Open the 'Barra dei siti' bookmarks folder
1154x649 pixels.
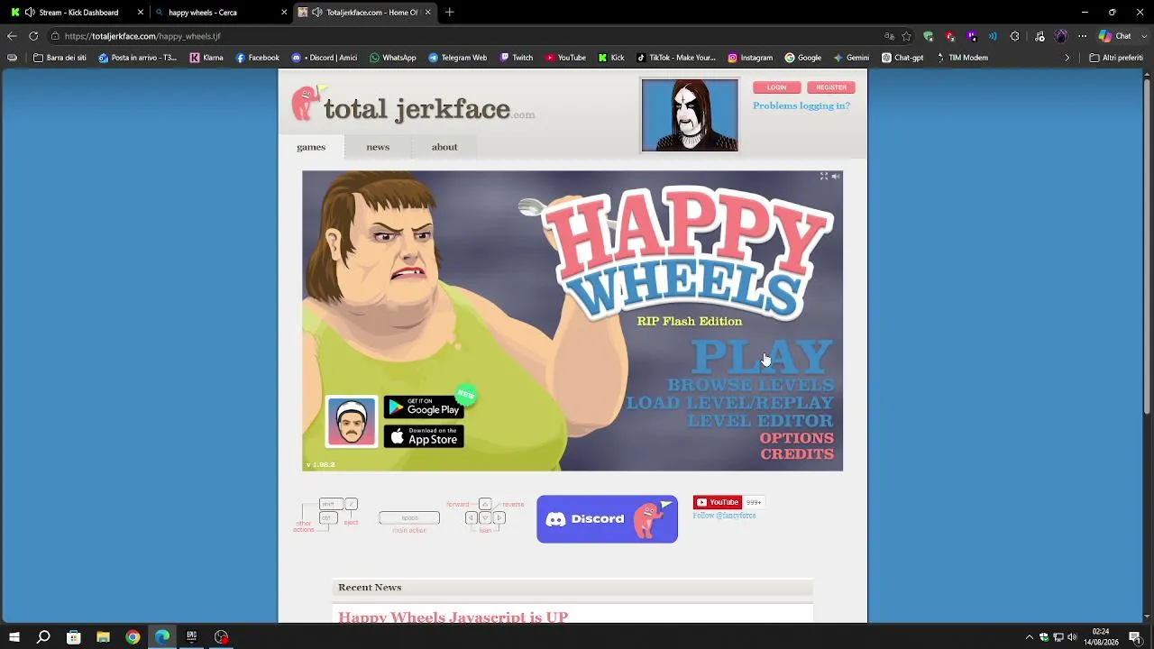[x=60, y=58]
